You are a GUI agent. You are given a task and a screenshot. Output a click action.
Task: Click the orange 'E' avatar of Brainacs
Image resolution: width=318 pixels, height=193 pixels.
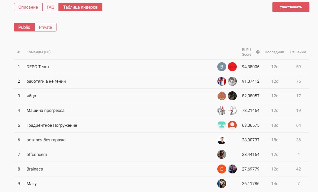click(222, 169)
